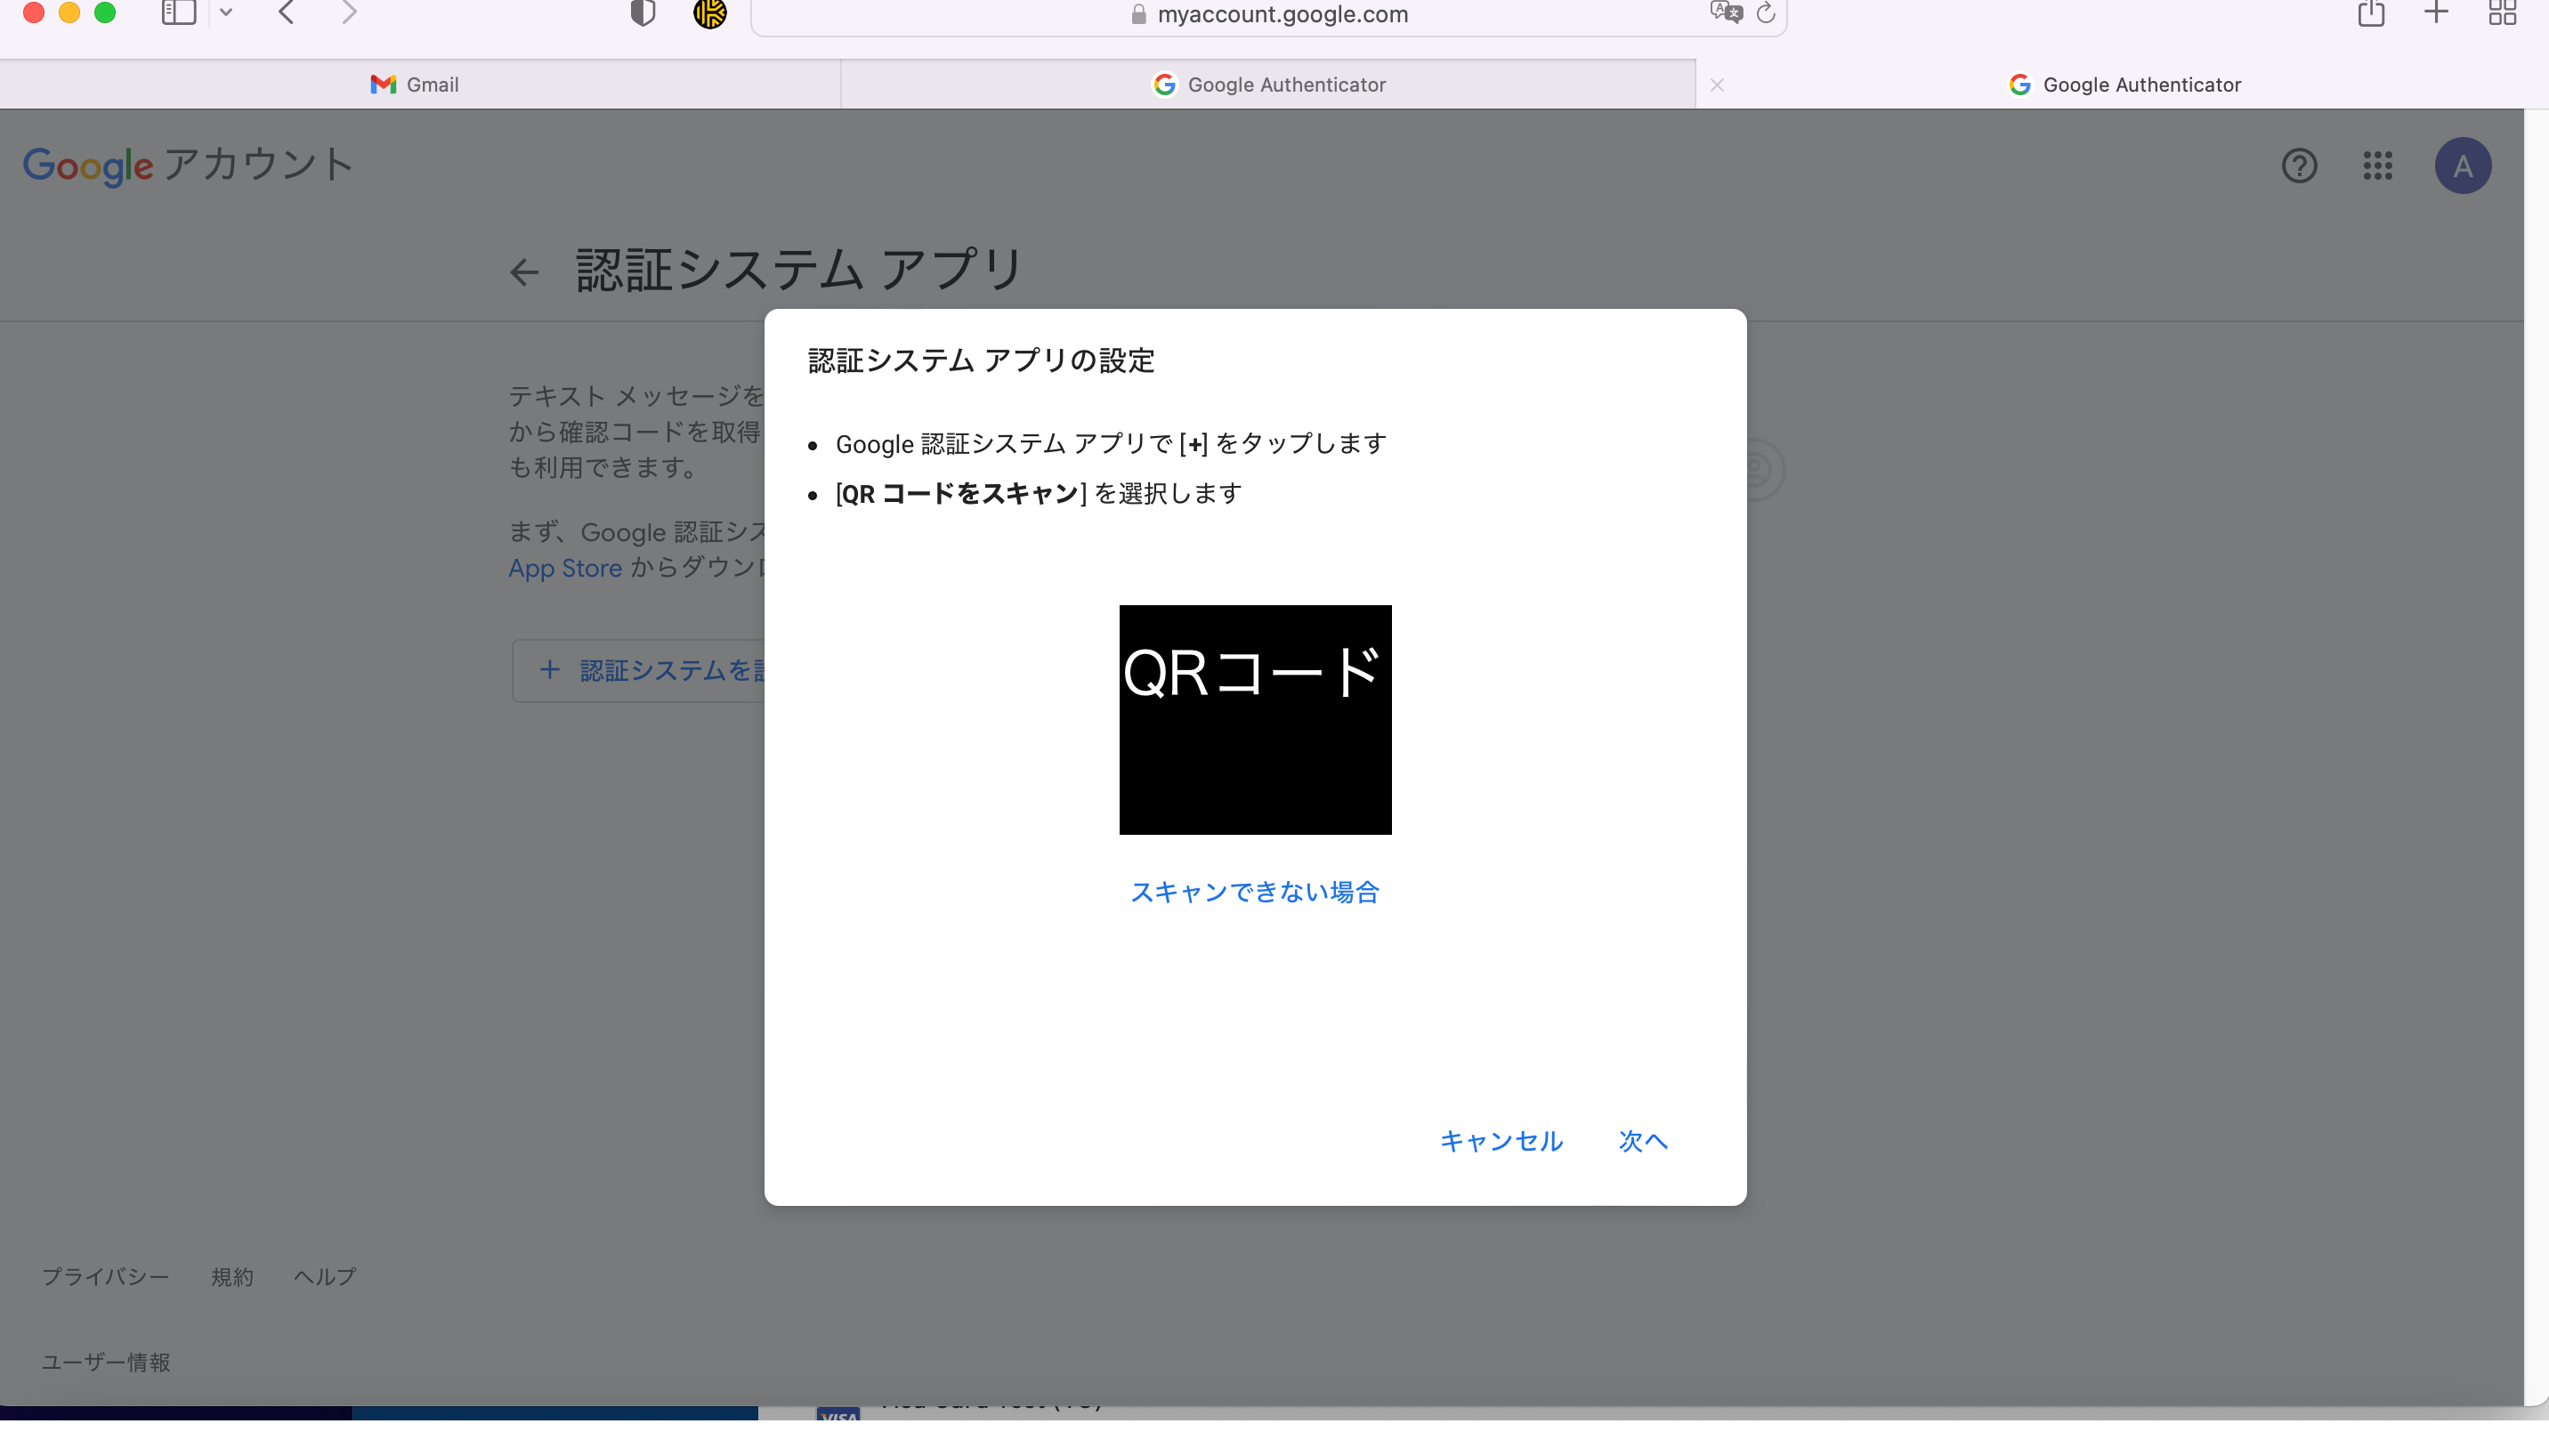Click the Share icon in the Safari toolbar
Viewport: 2549px width, 1456px height.
(2371, 13)
